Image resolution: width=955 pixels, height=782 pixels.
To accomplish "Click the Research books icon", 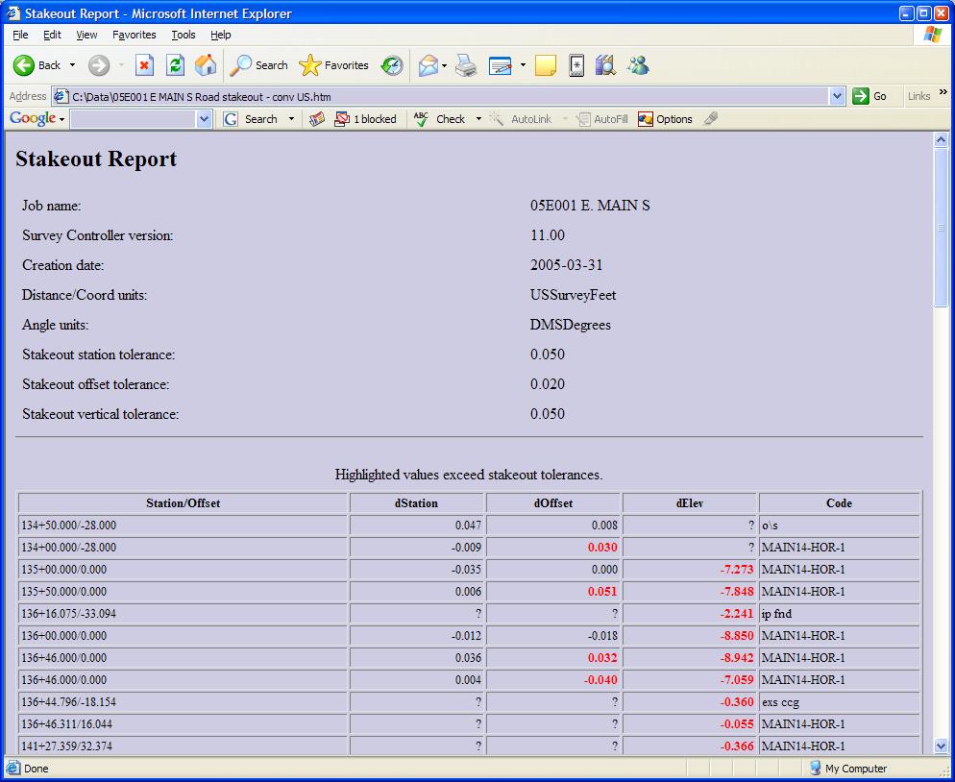I will pos(605,65).
